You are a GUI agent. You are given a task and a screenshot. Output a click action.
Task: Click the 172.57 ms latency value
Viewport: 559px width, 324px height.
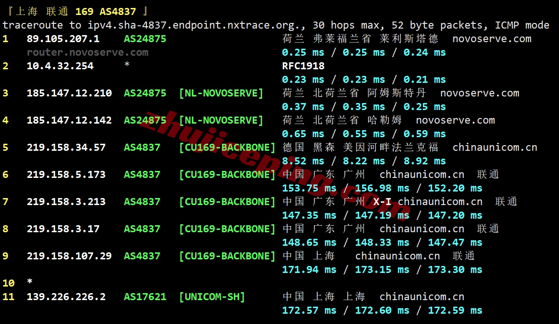[x=309, y=310]
